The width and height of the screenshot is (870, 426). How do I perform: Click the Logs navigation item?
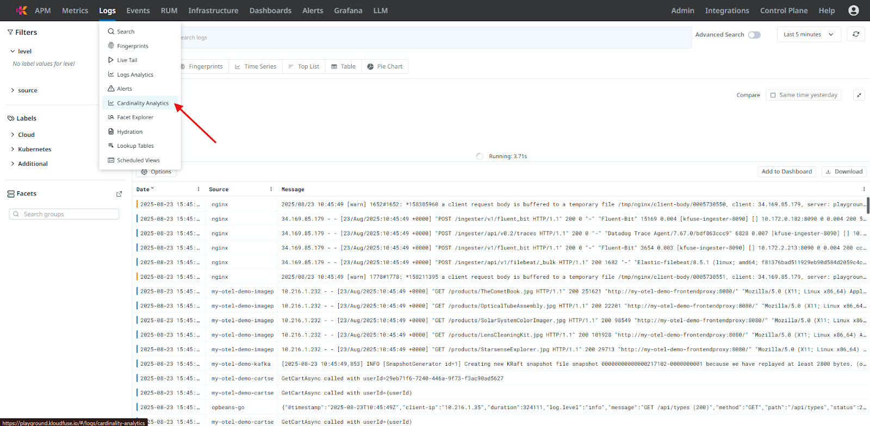(107, 10)
